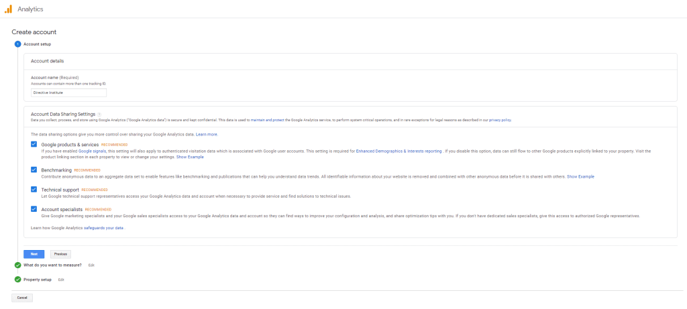The height and width of the screenshot is (309, 687).
Task: Click the Account specialists label text
Action: tap(62, 210)
